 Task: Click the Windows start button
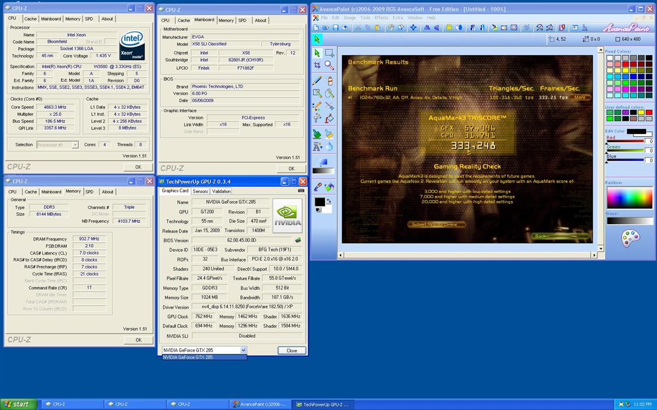pyautogui.click(x=19, y=404)
